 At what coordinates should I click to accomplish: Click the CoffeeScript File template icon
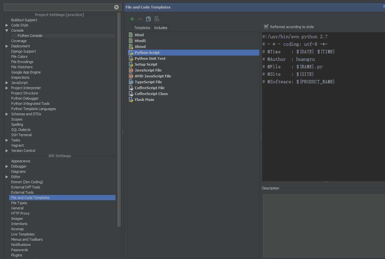click(131, 88)
